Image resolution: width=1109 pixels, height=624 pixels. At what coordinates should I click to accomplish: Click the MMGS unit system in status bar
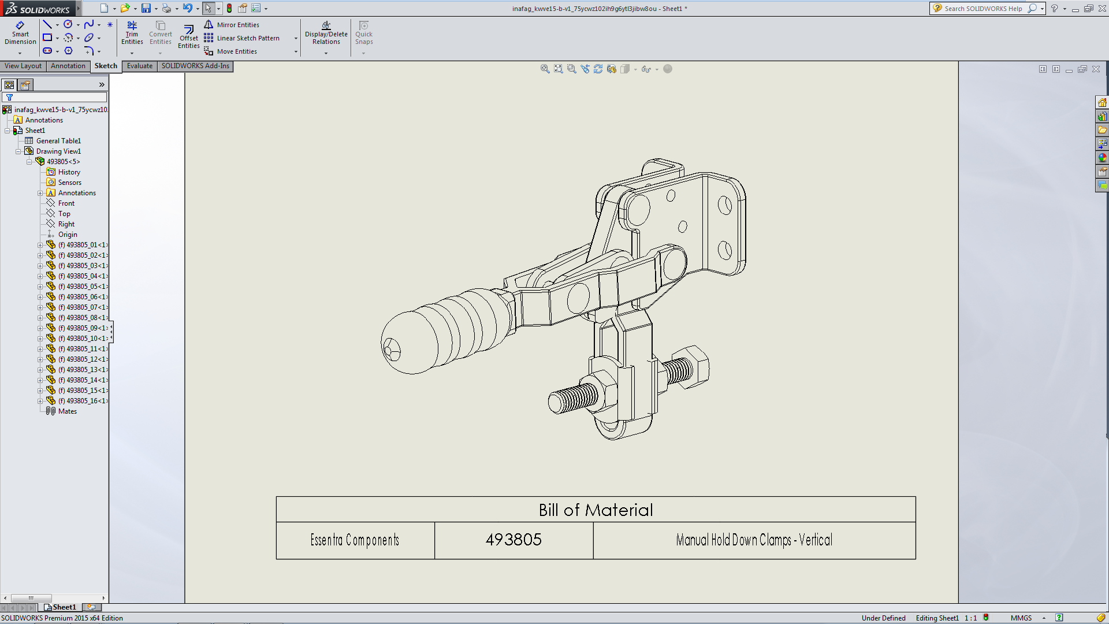pyautogui.click(x=1021, y=618)
